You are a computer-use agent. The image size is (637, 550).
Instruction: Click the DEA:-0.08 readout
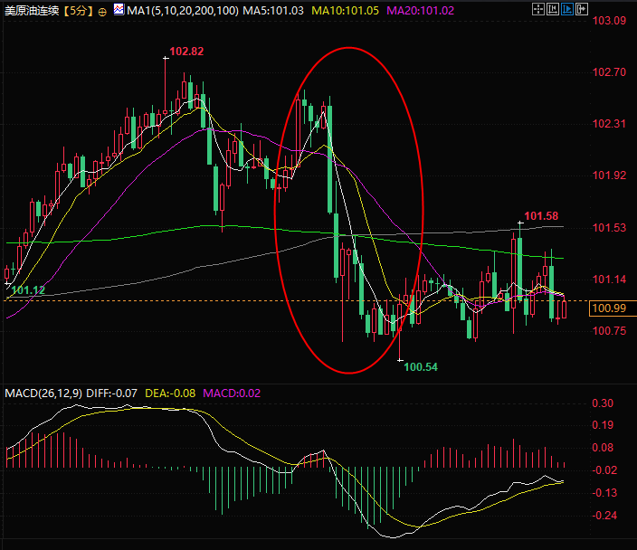pyautogui.click(x=170, y=394)
